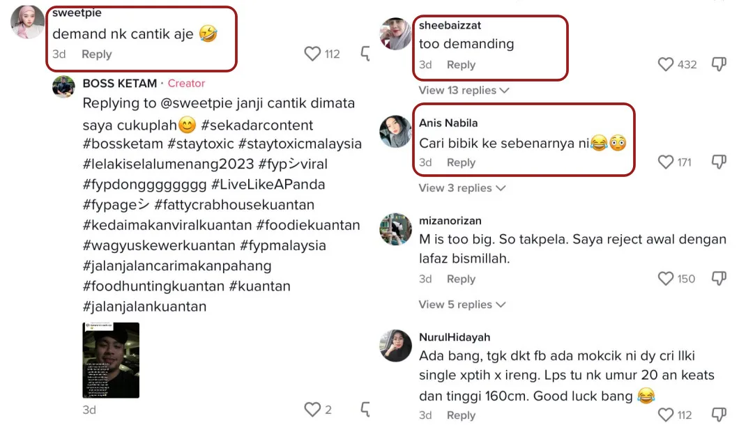Reply to sweetpie's comment
Viewport: 739px width, 432px height.
click(96, 54)
